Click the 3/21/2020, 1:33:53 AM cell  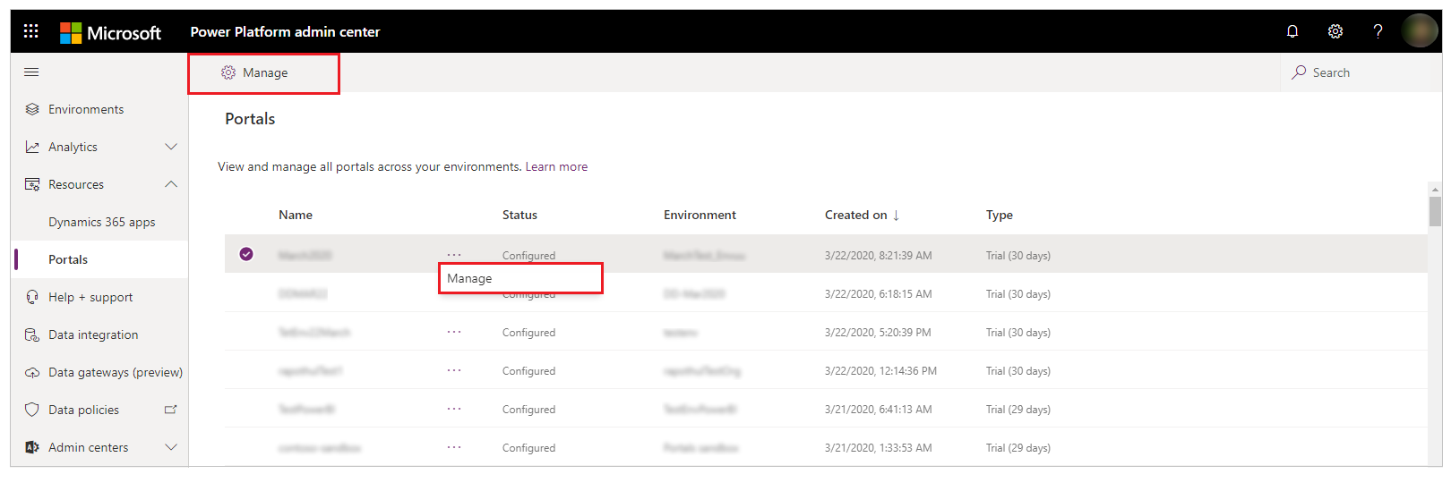point(878,447)
